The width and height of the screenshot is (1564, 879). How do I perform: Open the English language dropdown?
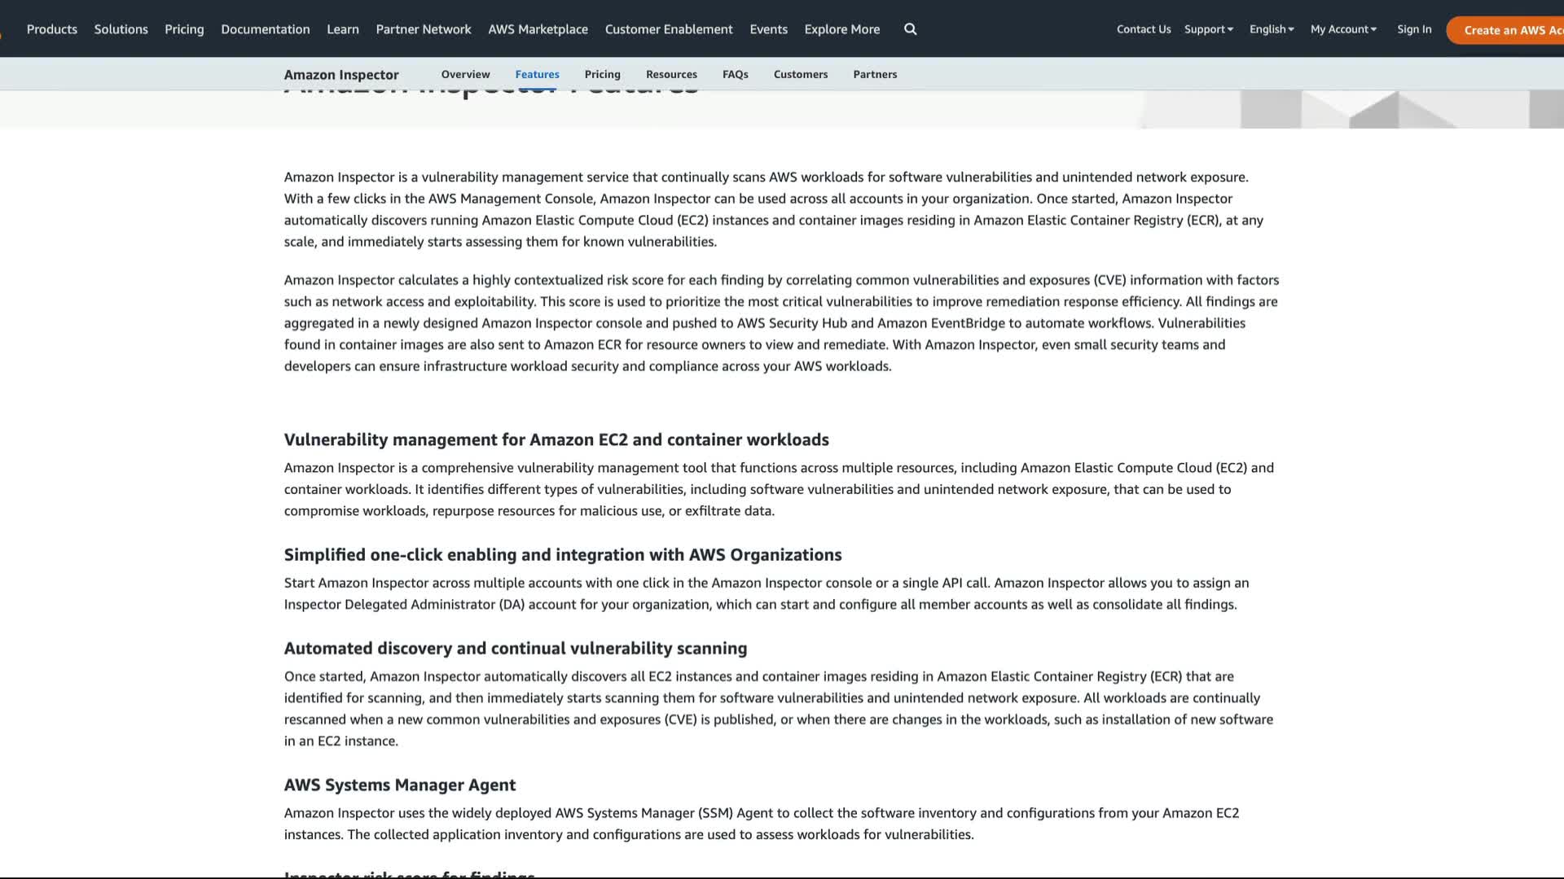[x=1271, y=29]
